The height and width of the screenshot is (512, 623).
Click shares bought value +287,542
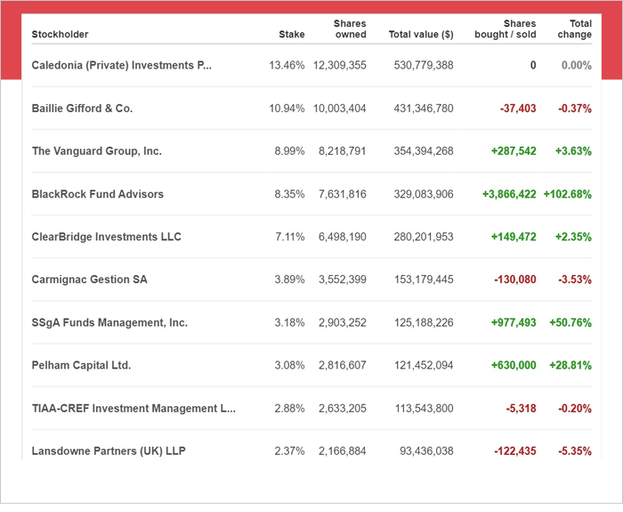[514, 152]
